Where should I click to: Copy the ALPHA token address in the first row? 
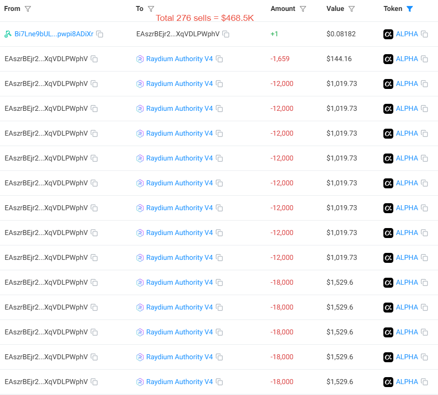pyautogui.click(x=425, y=34)
